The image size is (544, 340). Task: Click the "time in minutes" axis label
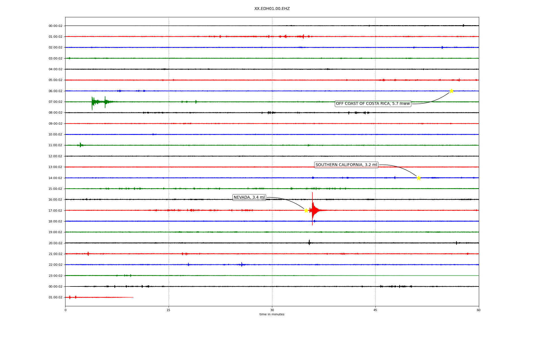click(x=272, y=314)
